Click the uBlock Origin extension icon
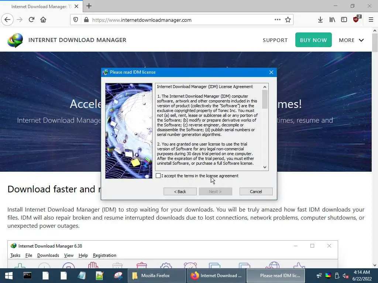This screenshot has height=283, width=378. point(357,19)
